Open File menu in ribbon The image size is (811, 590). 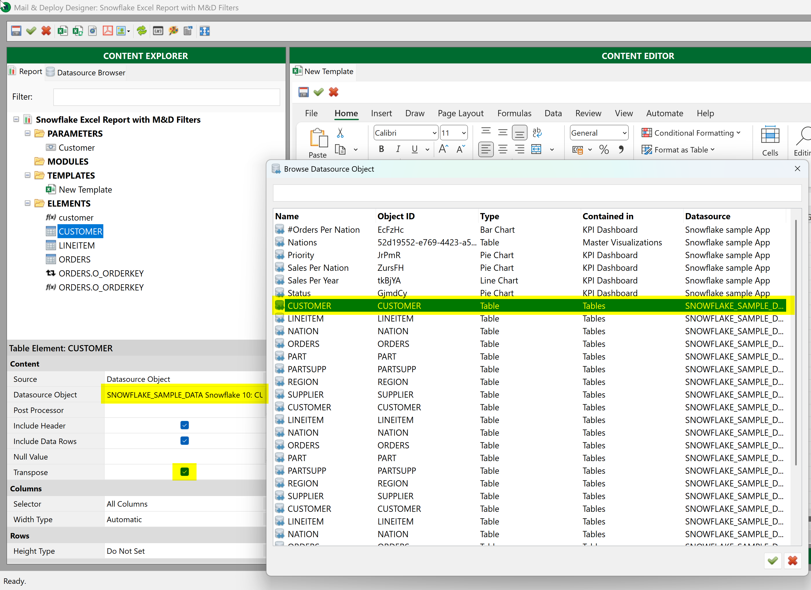tap(311, 113)
